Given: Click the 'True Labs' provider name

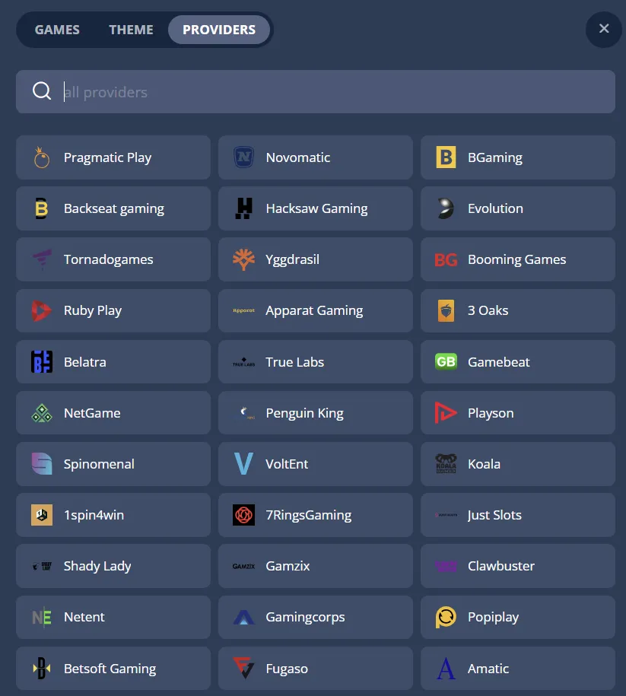Looking at the screenshot, I should 295,362.
